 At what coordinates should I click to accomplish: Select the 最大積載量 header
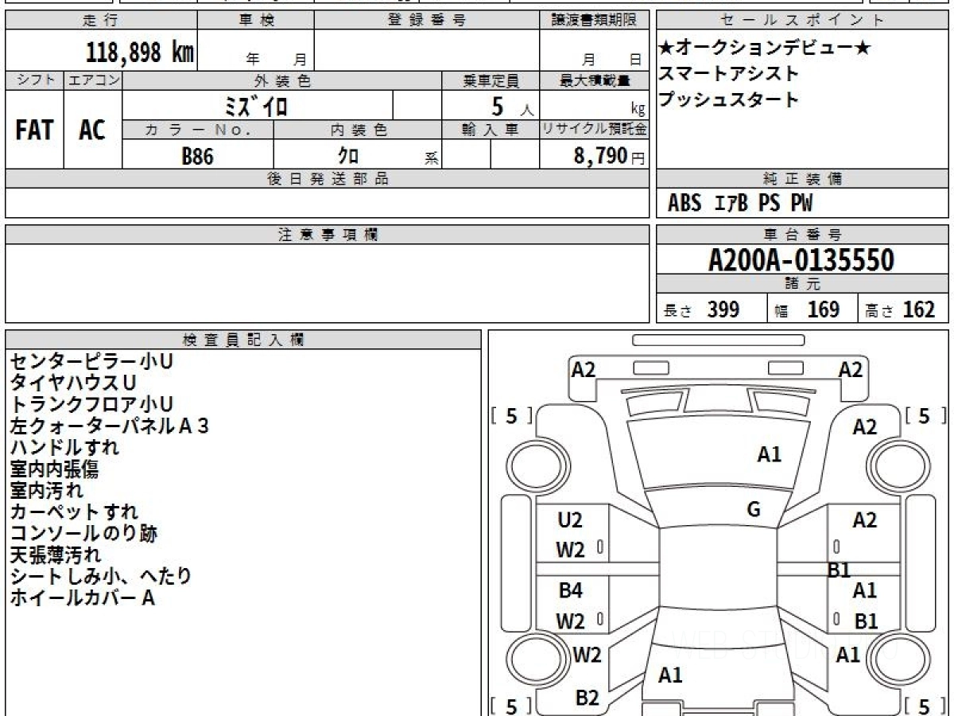[x=595, y=80]
